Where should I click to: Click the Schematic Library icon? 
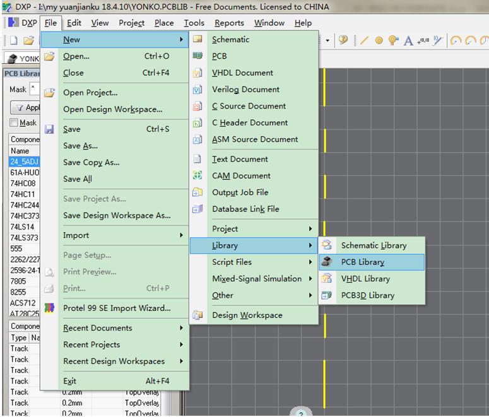[326, 245]
